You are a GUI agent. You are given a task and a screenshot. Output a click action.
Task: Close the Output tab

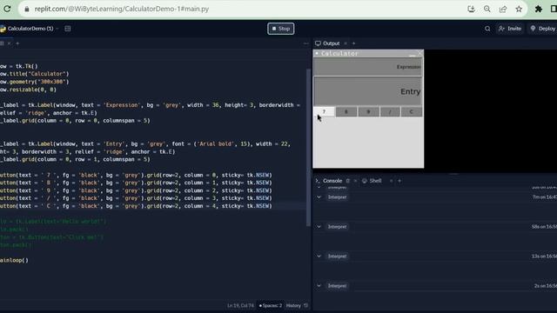(x=346, y=43)
